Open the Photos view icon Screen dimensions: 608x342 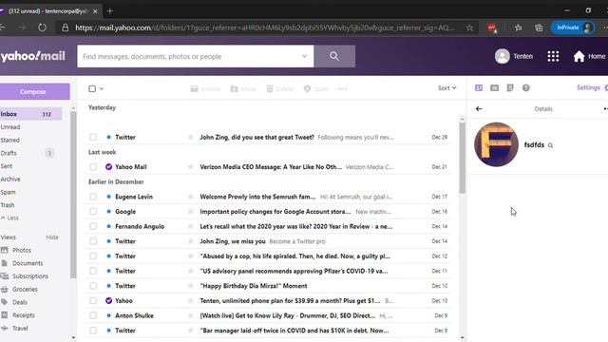pyautogui.click(x=4, y=250)
